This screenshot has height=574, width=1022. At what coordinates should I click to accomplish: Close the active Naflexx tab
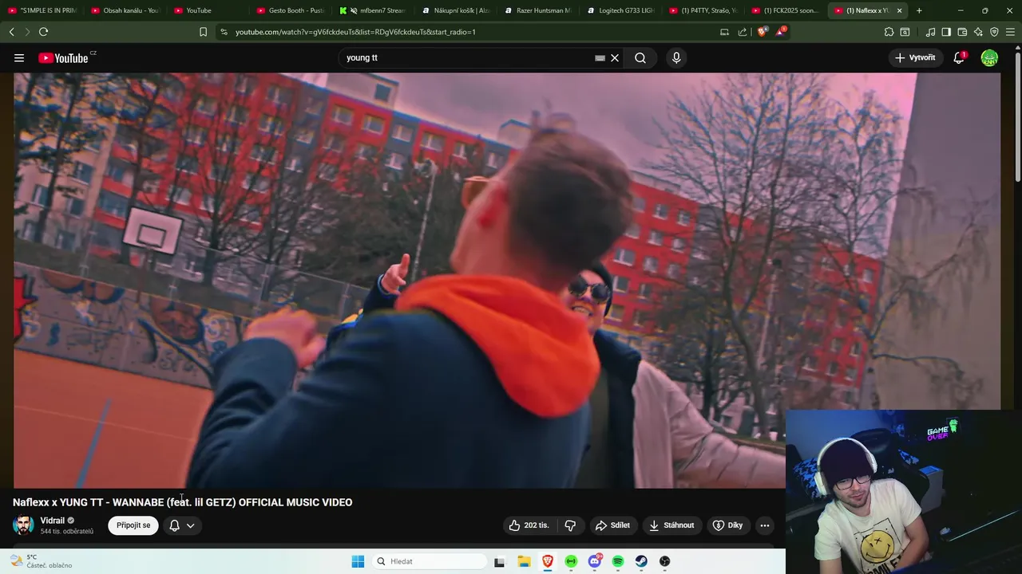click(x=899, y=10)
